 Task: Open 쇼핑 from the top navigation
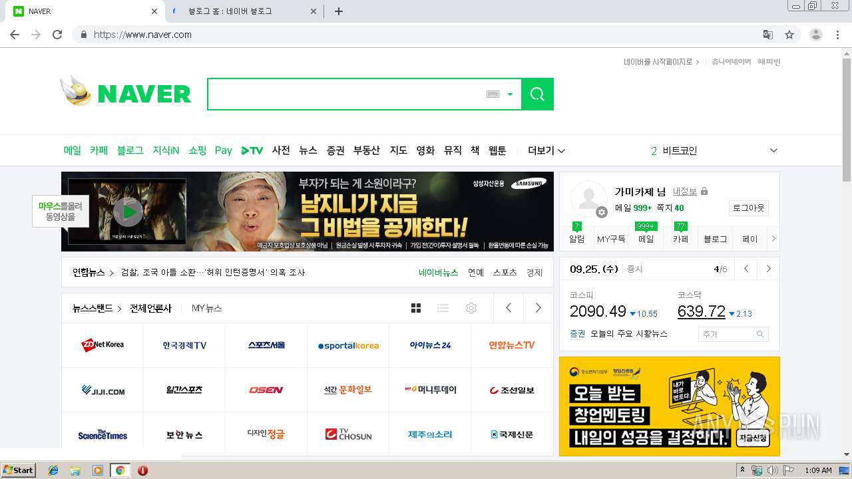[x=198, y=150]
